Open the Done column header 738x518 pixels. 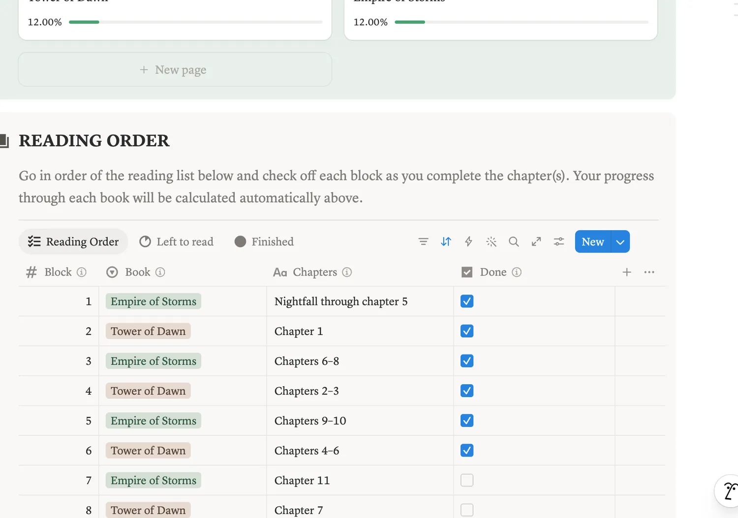click(534, 272)
